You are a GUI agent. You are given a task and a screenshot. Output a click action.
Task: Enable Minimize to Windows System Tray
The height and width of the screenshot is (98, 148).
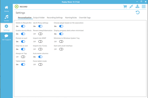point(61,42)
